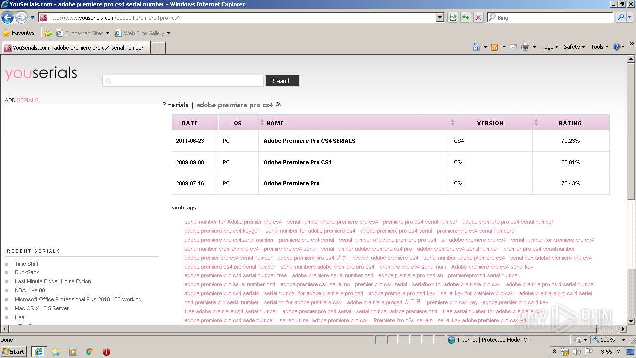Click the RSS icon beside adobe premiere pro cs4
Screen dimensions: 636x358
tap(278, 104)
